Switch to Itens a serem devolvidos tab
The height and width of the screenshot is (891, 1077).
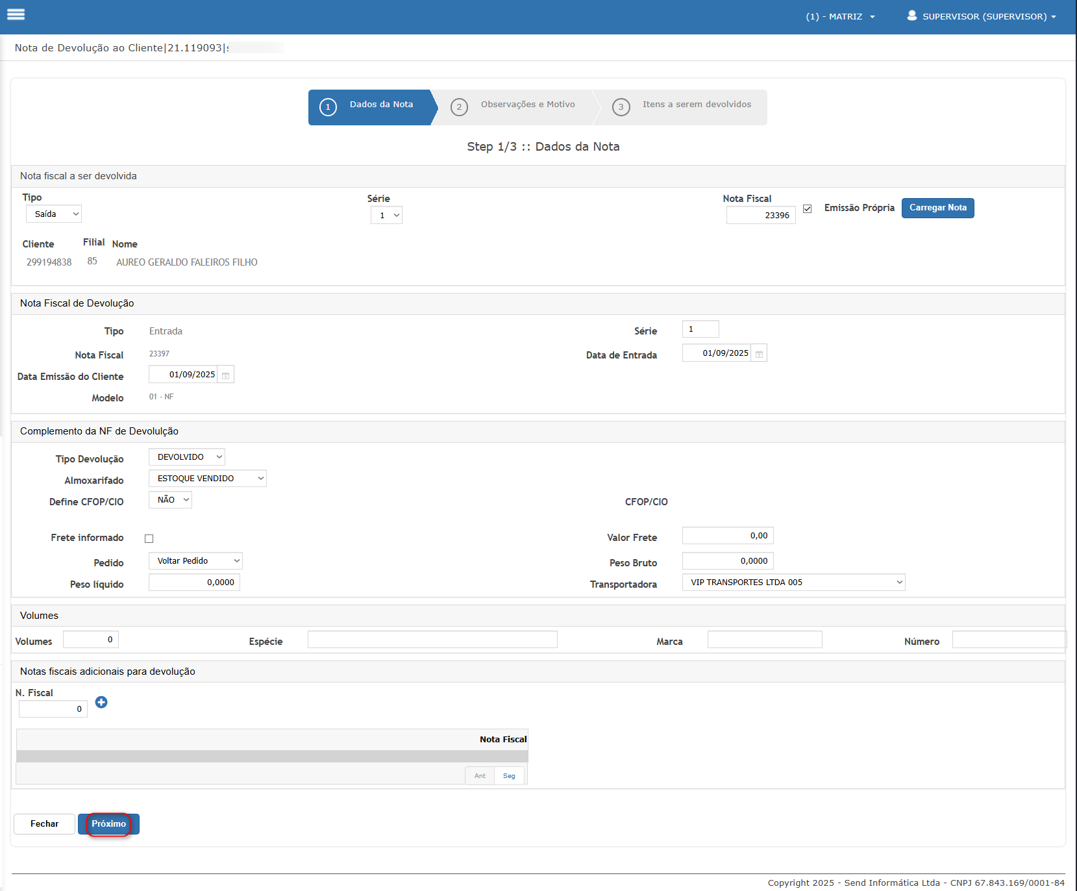(x=696, y=105)
